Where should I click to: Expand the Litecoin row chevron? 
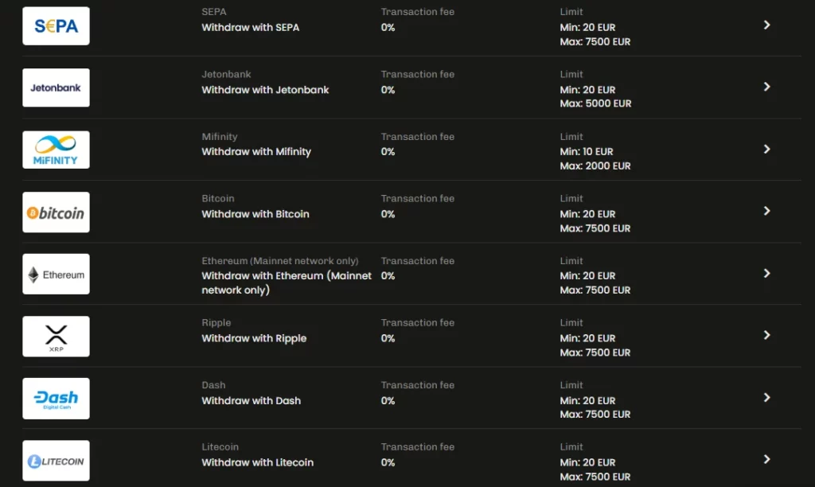click(766, 459)
